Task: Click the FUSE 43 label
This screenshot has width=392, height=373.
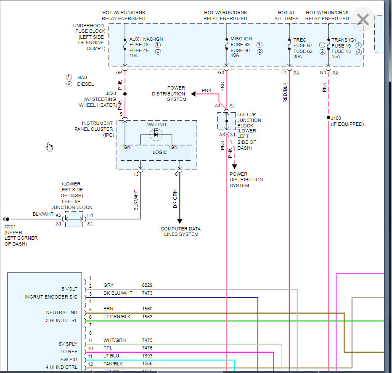Action: (x=240, y=45)
